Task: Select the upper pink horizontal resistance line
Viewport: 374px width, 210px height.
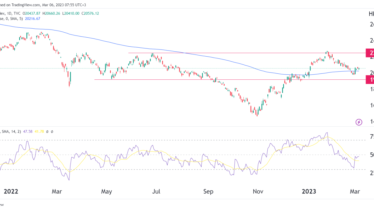Action: tap(218, 53)
